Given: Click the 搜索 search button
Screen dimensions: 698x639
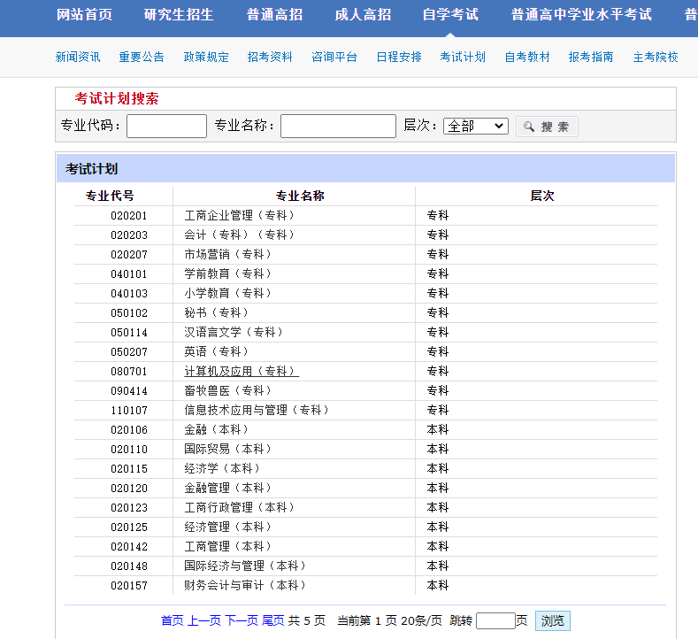Looking at the screenshot, I should (x=547, y=127).
